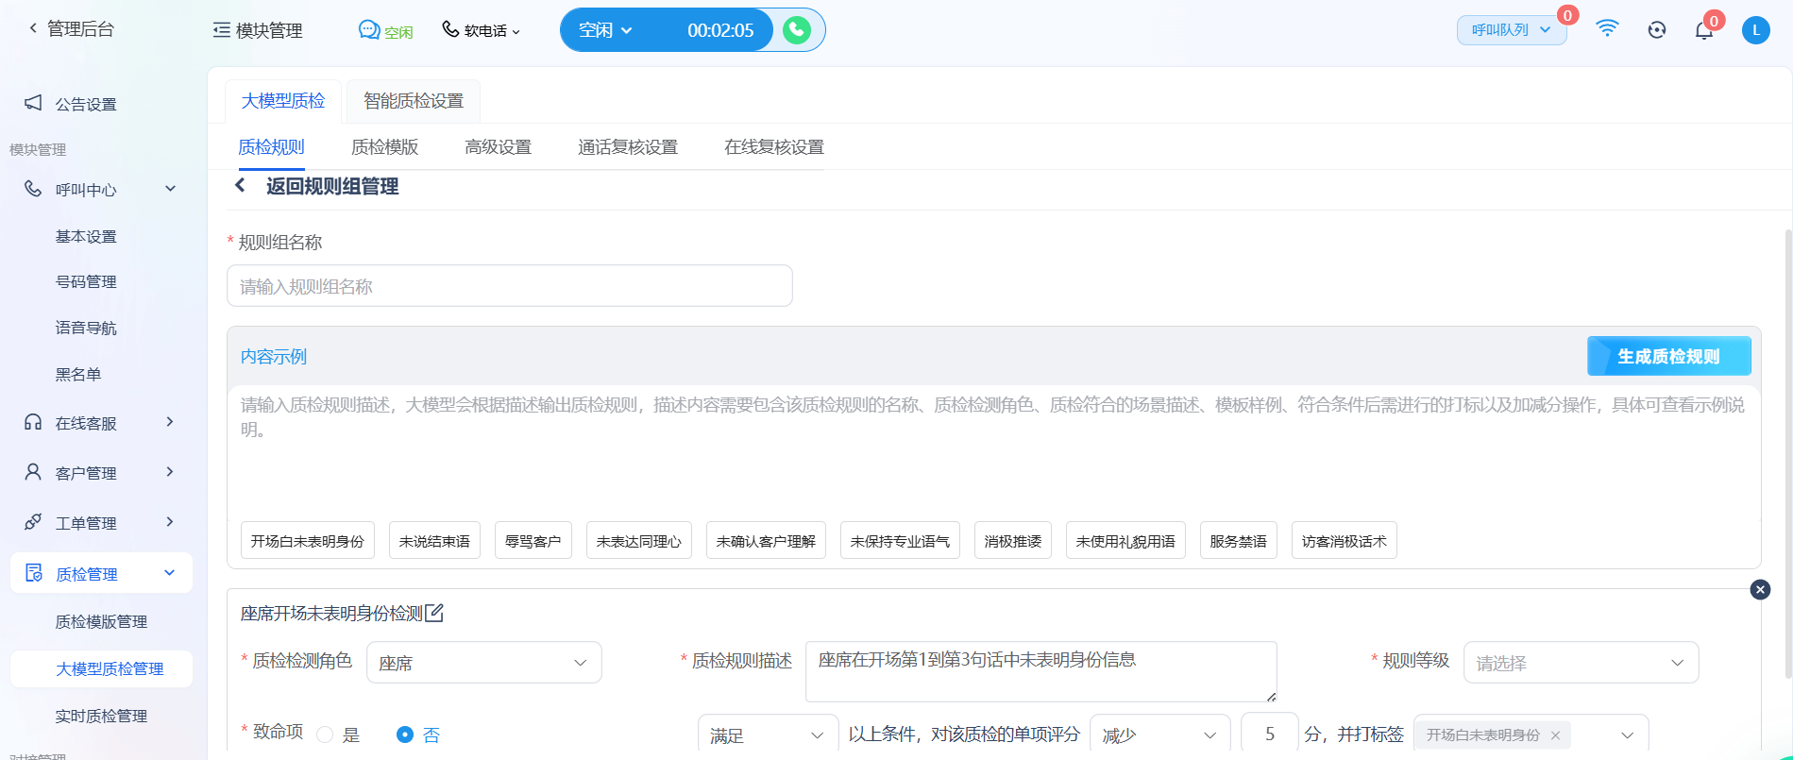Select the 质检规则 sub-tab
1793x760 pixels.
[271, 147]
